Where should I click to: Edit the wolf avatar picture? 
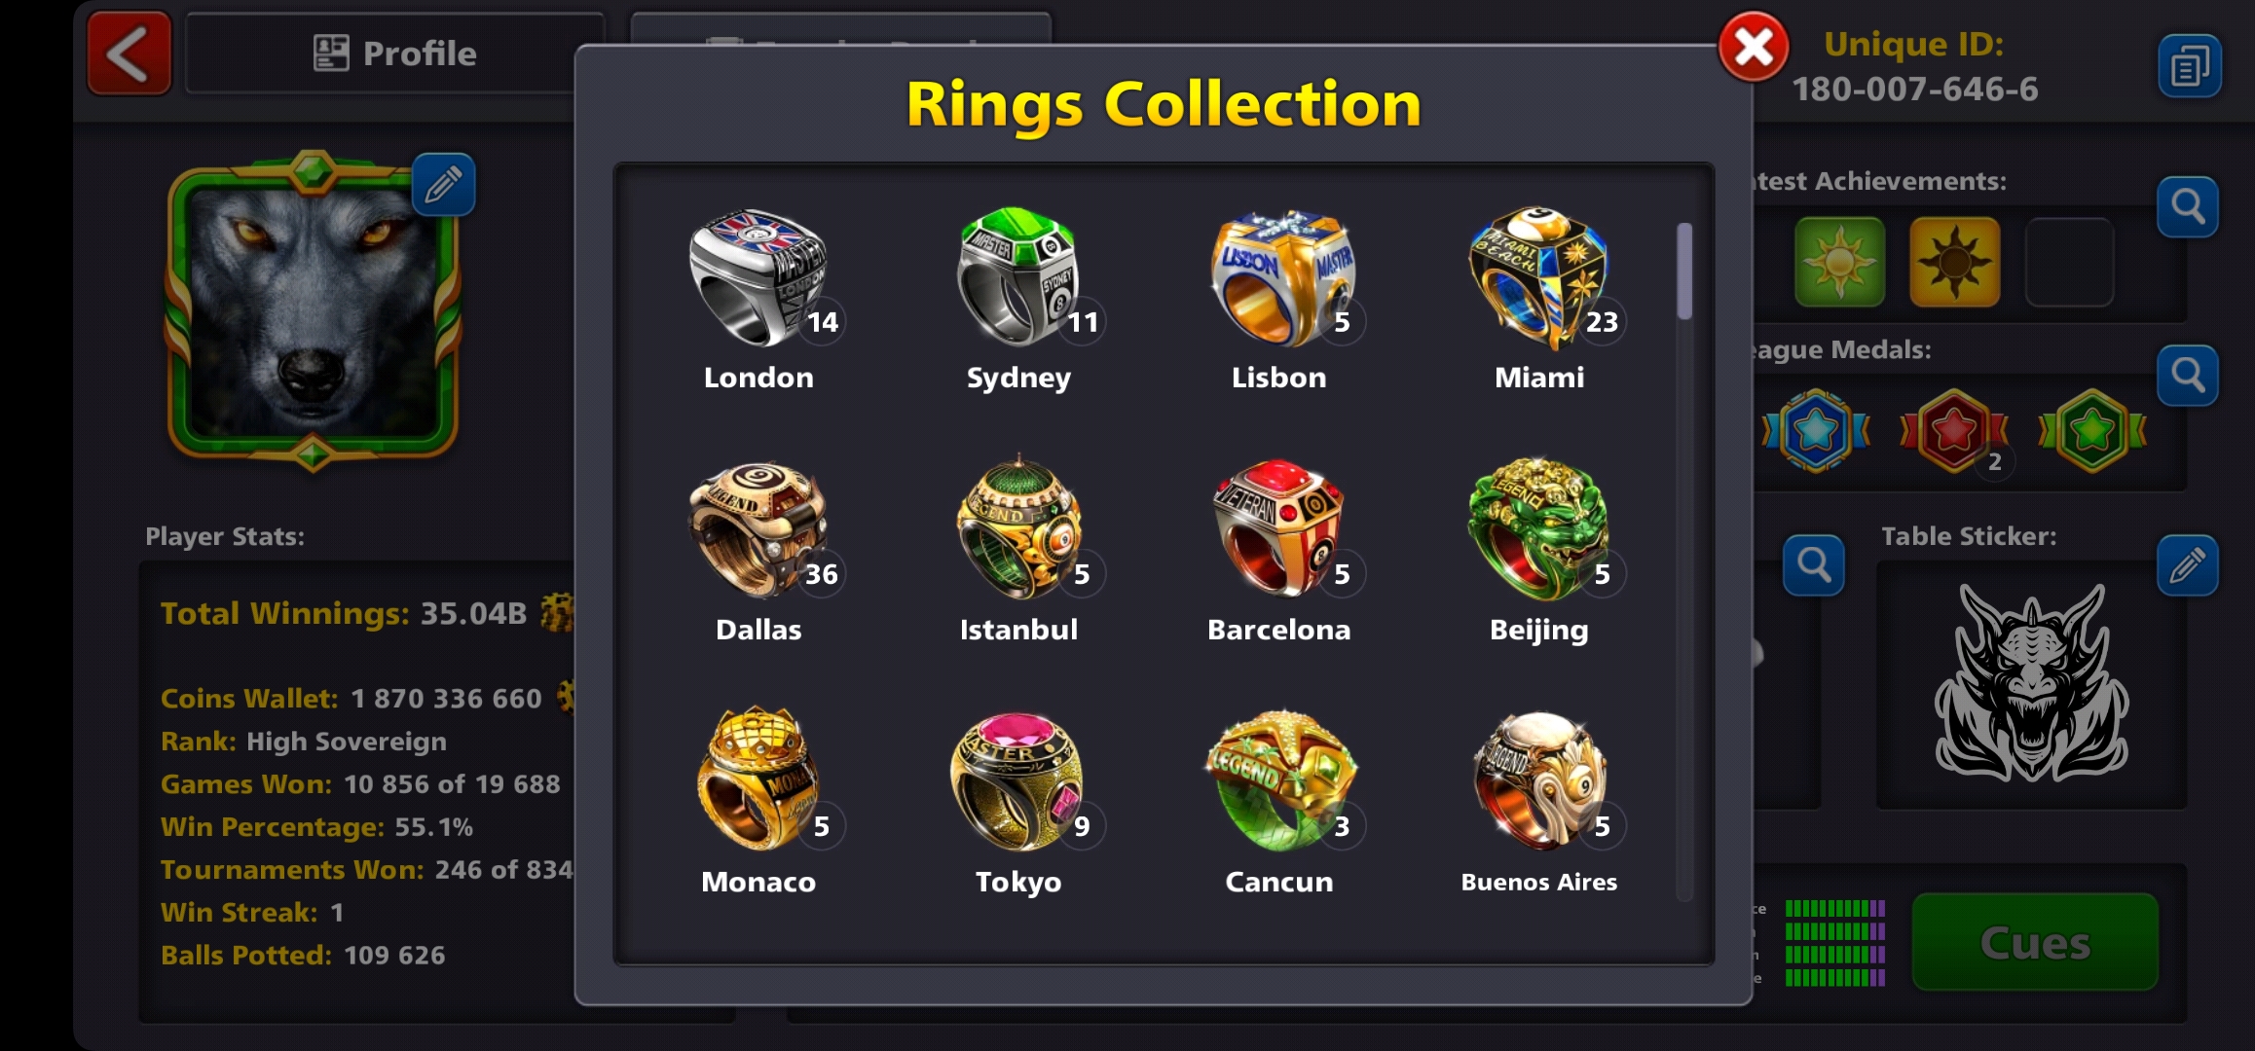click(x=443, y=184)
